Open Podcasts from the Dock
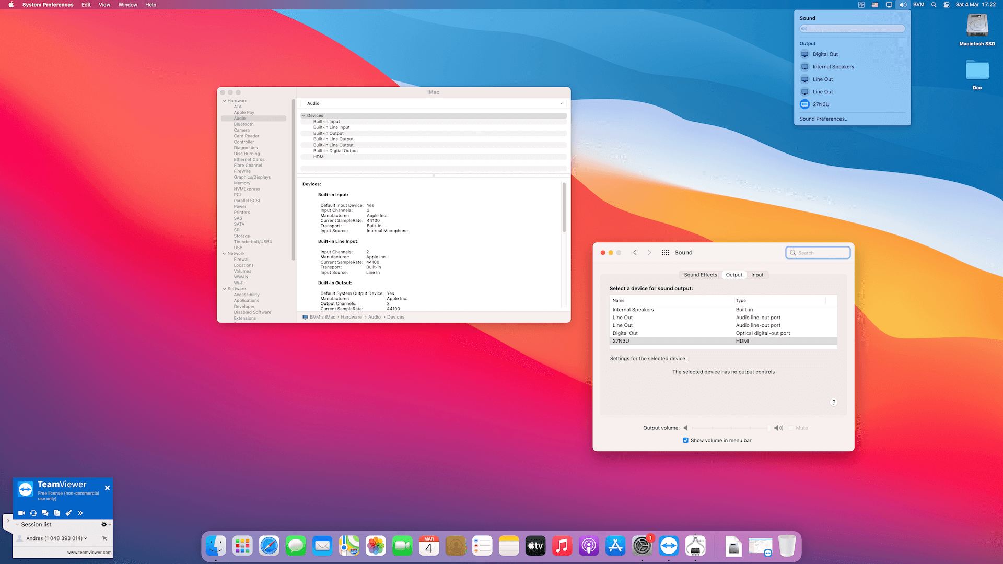This screenshot has width=1003, height=564. pos(589,546)
